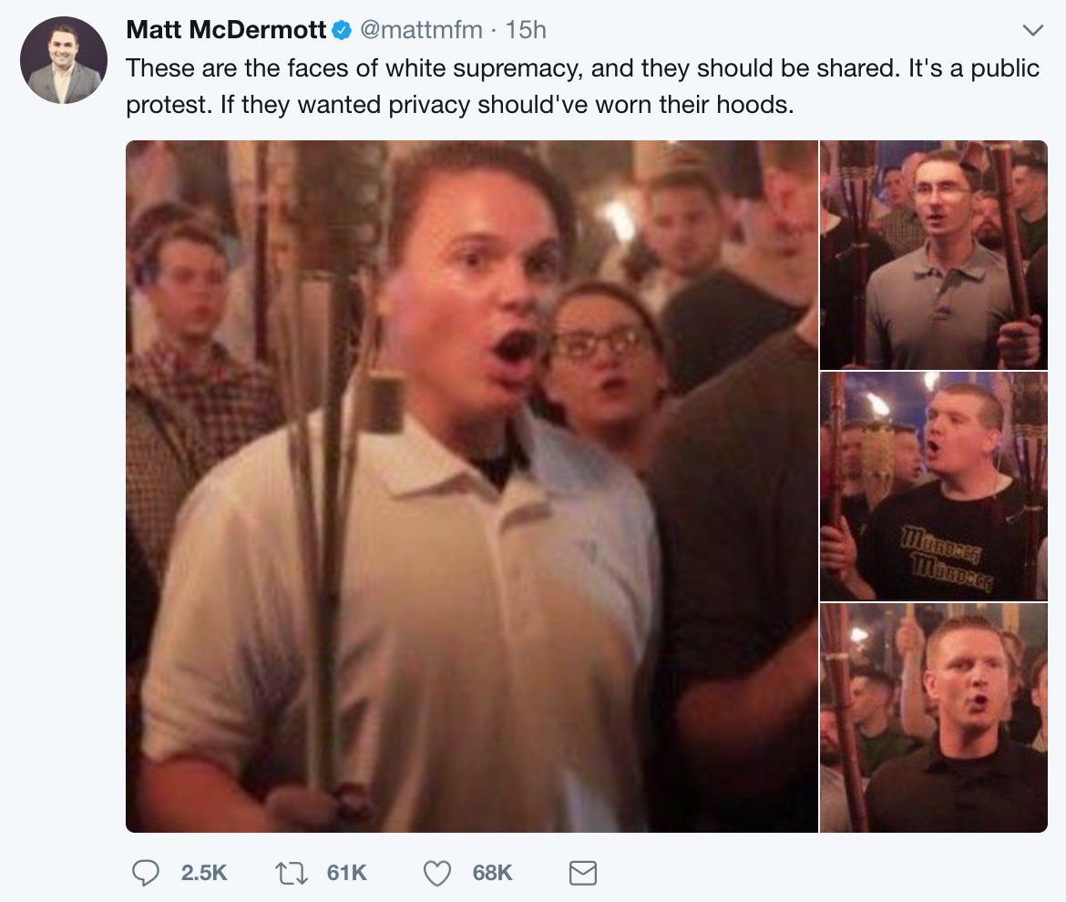Screen dimensions: 1066x902
Task: Click the person with glasses in main photo
Action: (602, 355)
